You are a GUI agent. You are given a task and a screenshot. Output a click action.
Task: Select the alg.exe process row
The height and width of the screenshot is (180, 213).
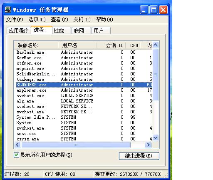(84, 101)
